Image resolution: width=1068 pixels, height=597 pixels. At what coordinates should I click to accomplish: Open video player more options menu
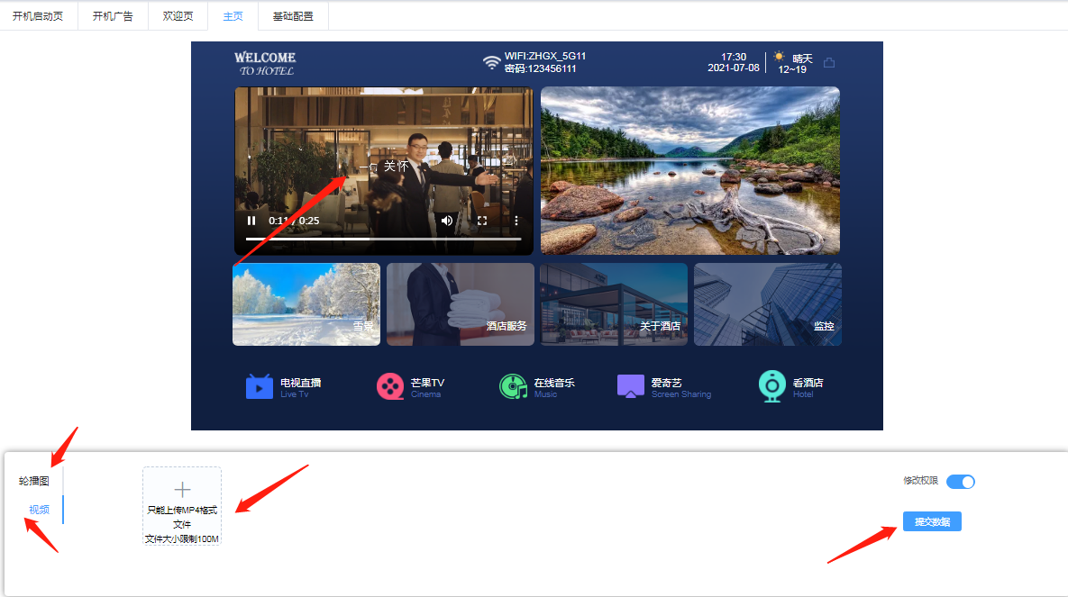516,221
